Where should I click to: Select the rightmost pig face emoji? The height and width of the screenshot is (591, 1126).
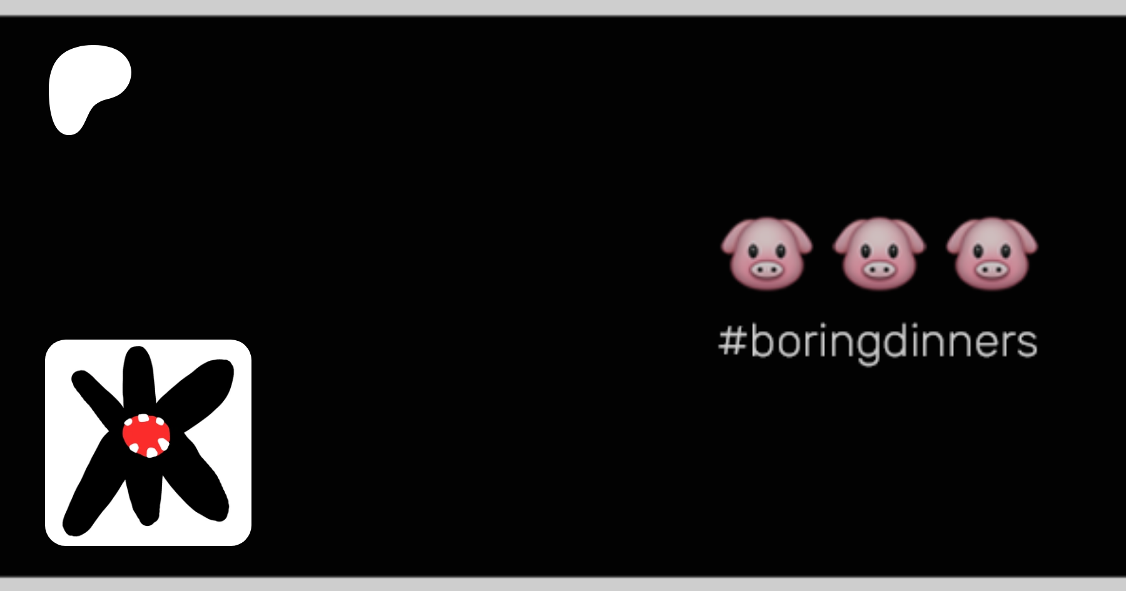coord(992,253)
